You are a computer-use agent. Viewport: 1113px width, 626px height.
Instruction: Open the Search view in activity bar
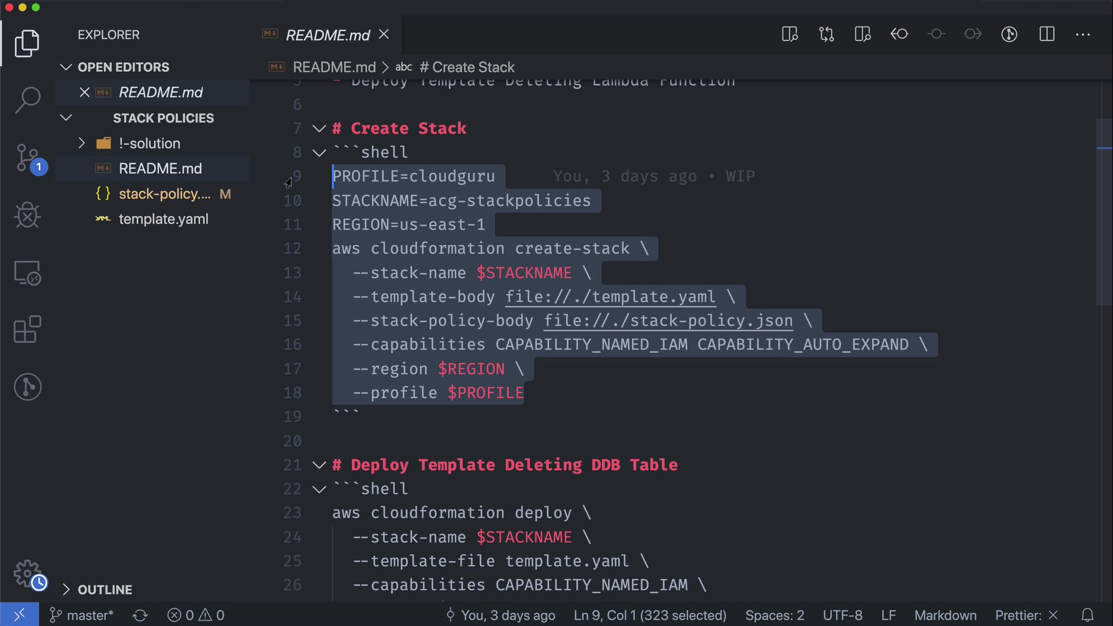27,100
